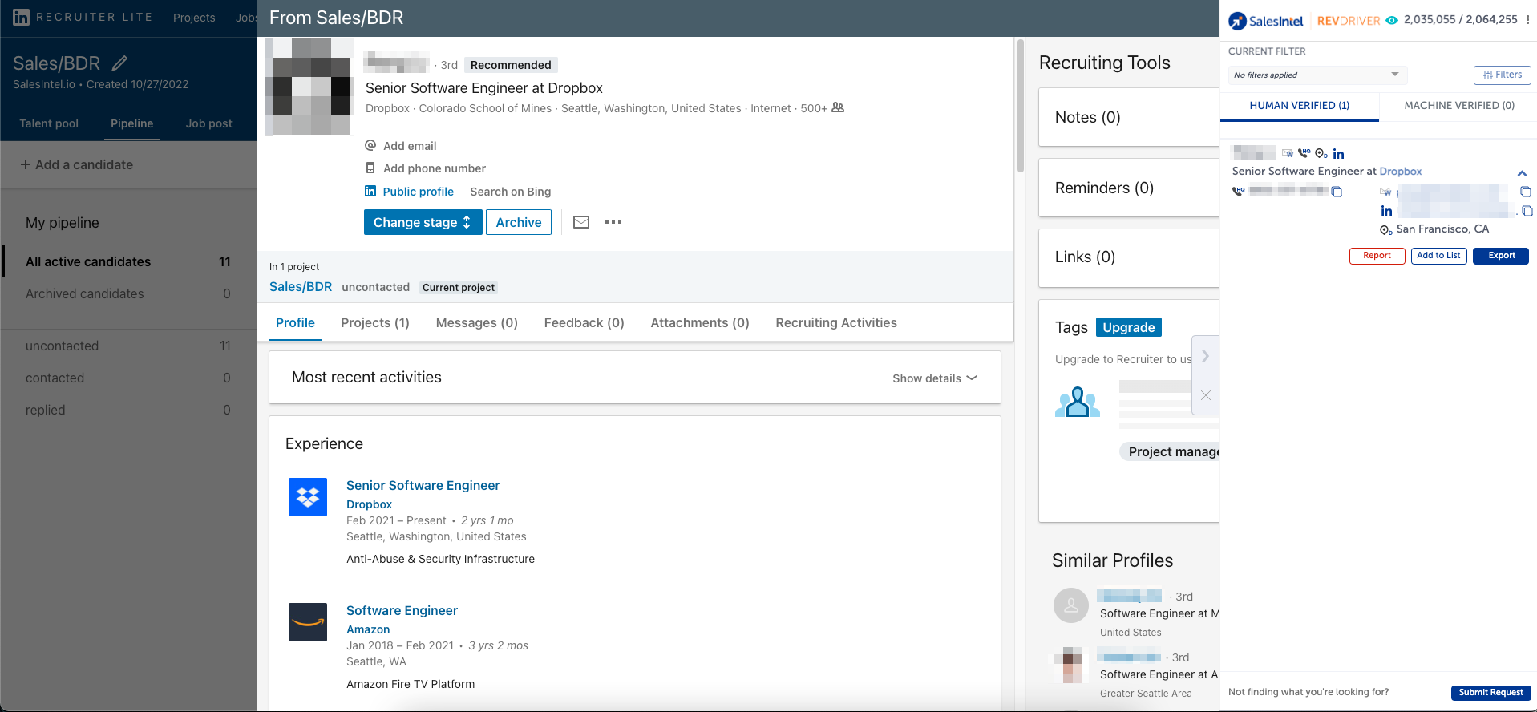Switch to the Human Verified tab
This screenshot has width=1537, height=712.
pyautogui.click(x=1299, y=106)
